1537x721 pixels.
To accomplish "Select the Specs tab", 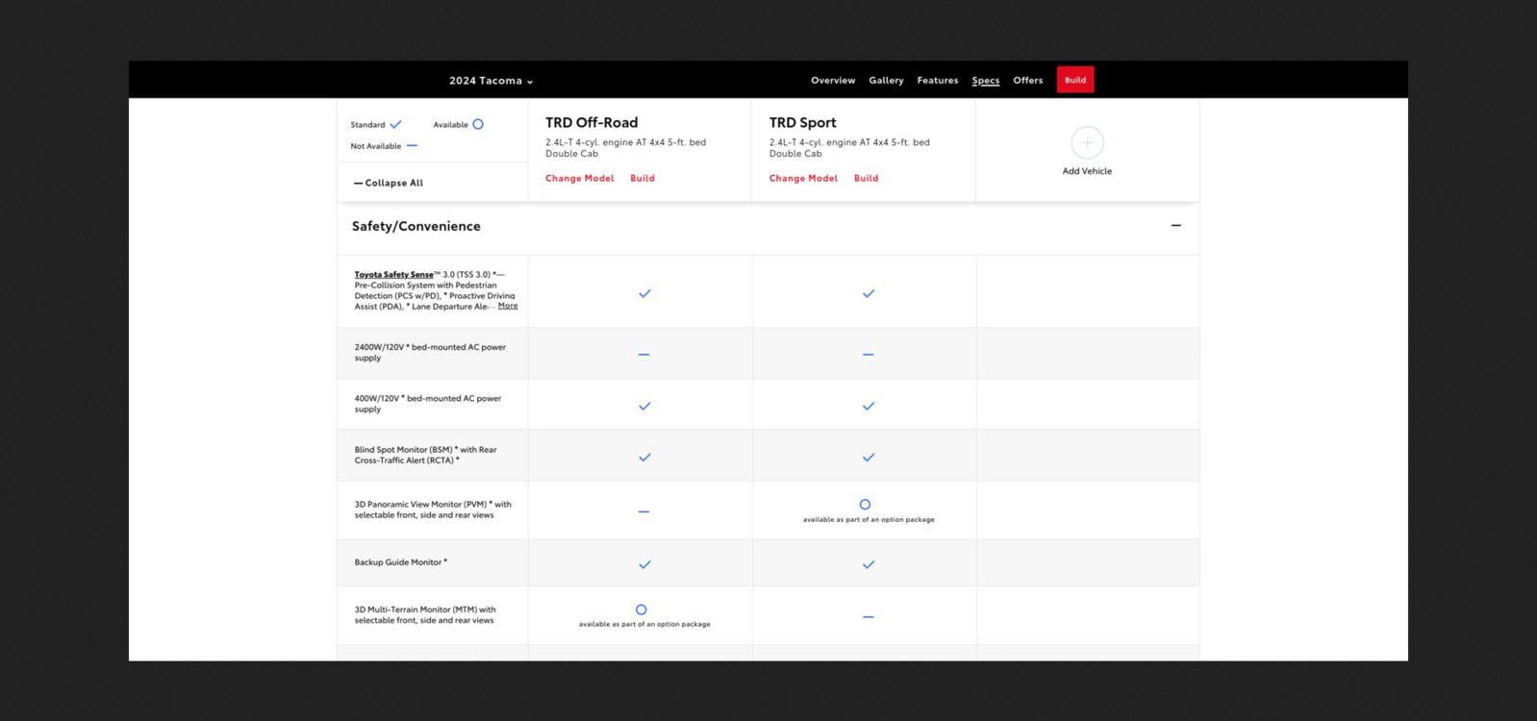I will pos(986,81).
